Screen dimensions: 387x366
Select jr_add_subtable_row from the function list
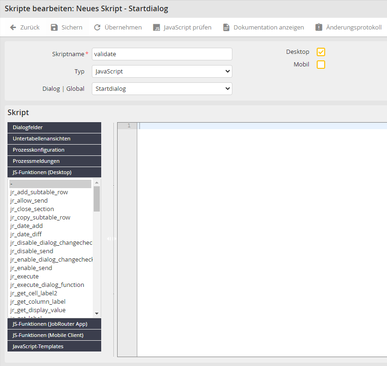[x=39, y=192]
